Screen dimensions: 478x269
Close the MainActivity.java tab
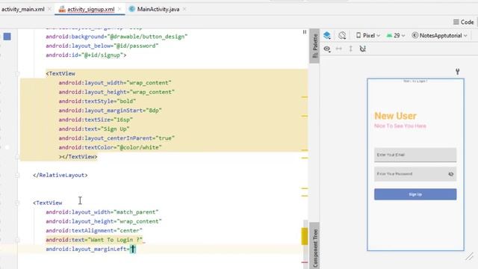(x=184, y=9)
